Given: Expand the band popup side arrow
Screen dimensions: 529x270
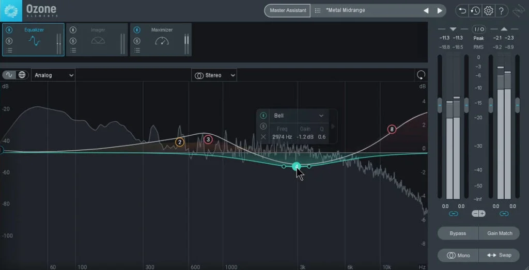Looking at the screenshot, I should (333, 126).
